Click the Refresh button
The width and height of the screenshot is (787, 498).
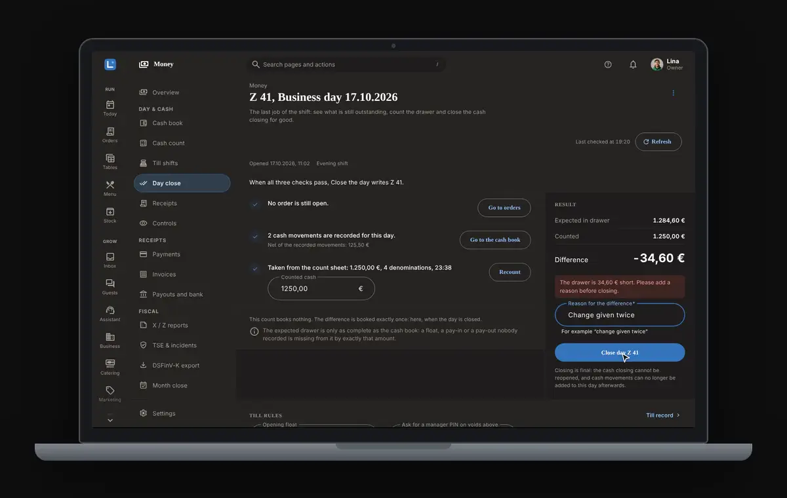point(658,142)
